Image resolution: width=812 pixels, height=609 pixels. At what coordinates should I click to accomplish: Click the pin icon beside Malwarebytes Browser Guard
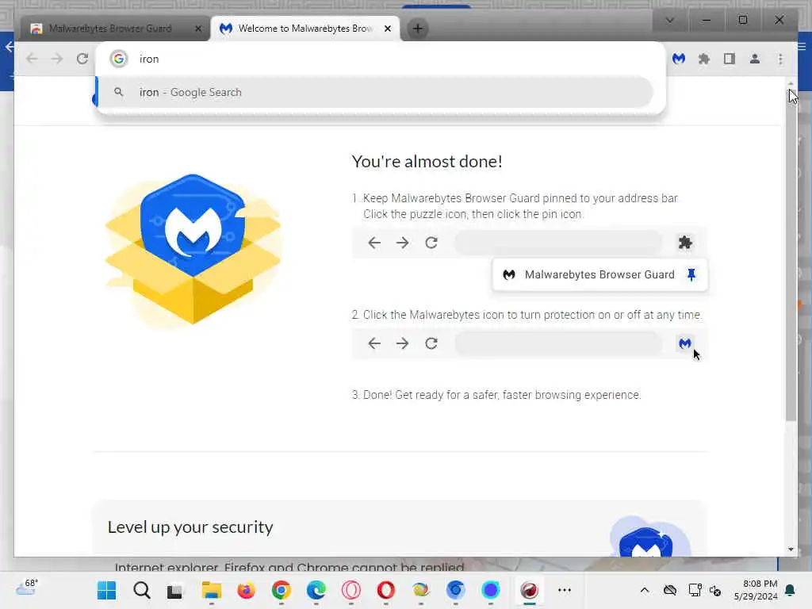(x=691, y=274)
